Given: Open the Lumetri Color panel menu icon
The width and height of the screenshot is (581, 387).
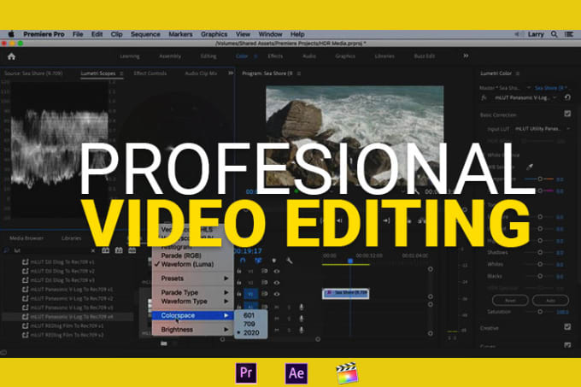Looking at the screenshot, I should (518, 73).
